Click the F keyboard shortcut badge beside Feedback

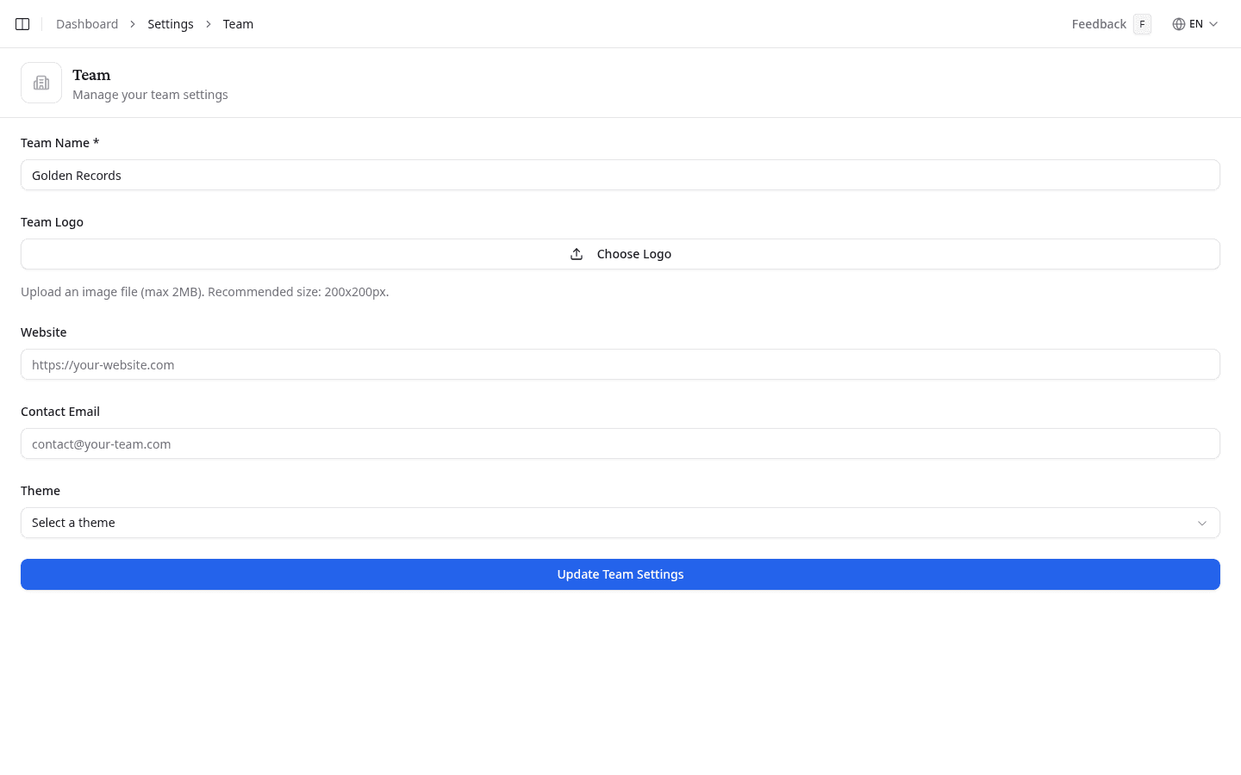1142,24
